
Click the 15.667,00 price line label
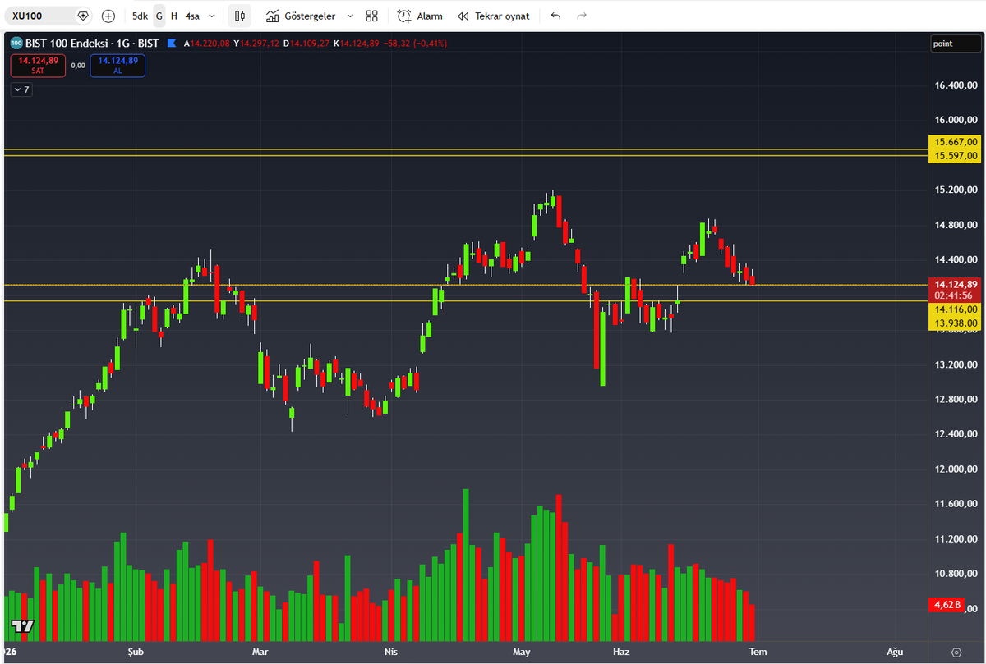click(954, 143)
